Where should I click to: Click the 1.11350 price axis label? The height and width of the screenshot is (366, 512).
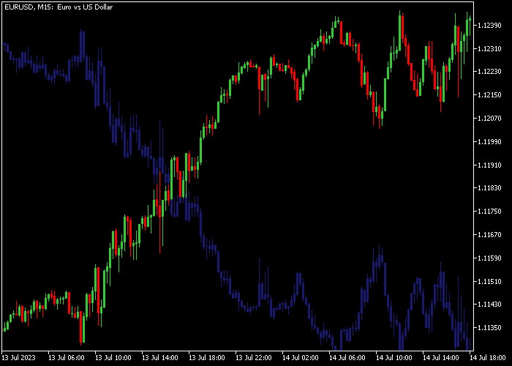[489, 328]
